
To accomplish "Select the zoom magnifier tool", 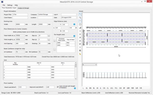I will [x=80, y=14].
